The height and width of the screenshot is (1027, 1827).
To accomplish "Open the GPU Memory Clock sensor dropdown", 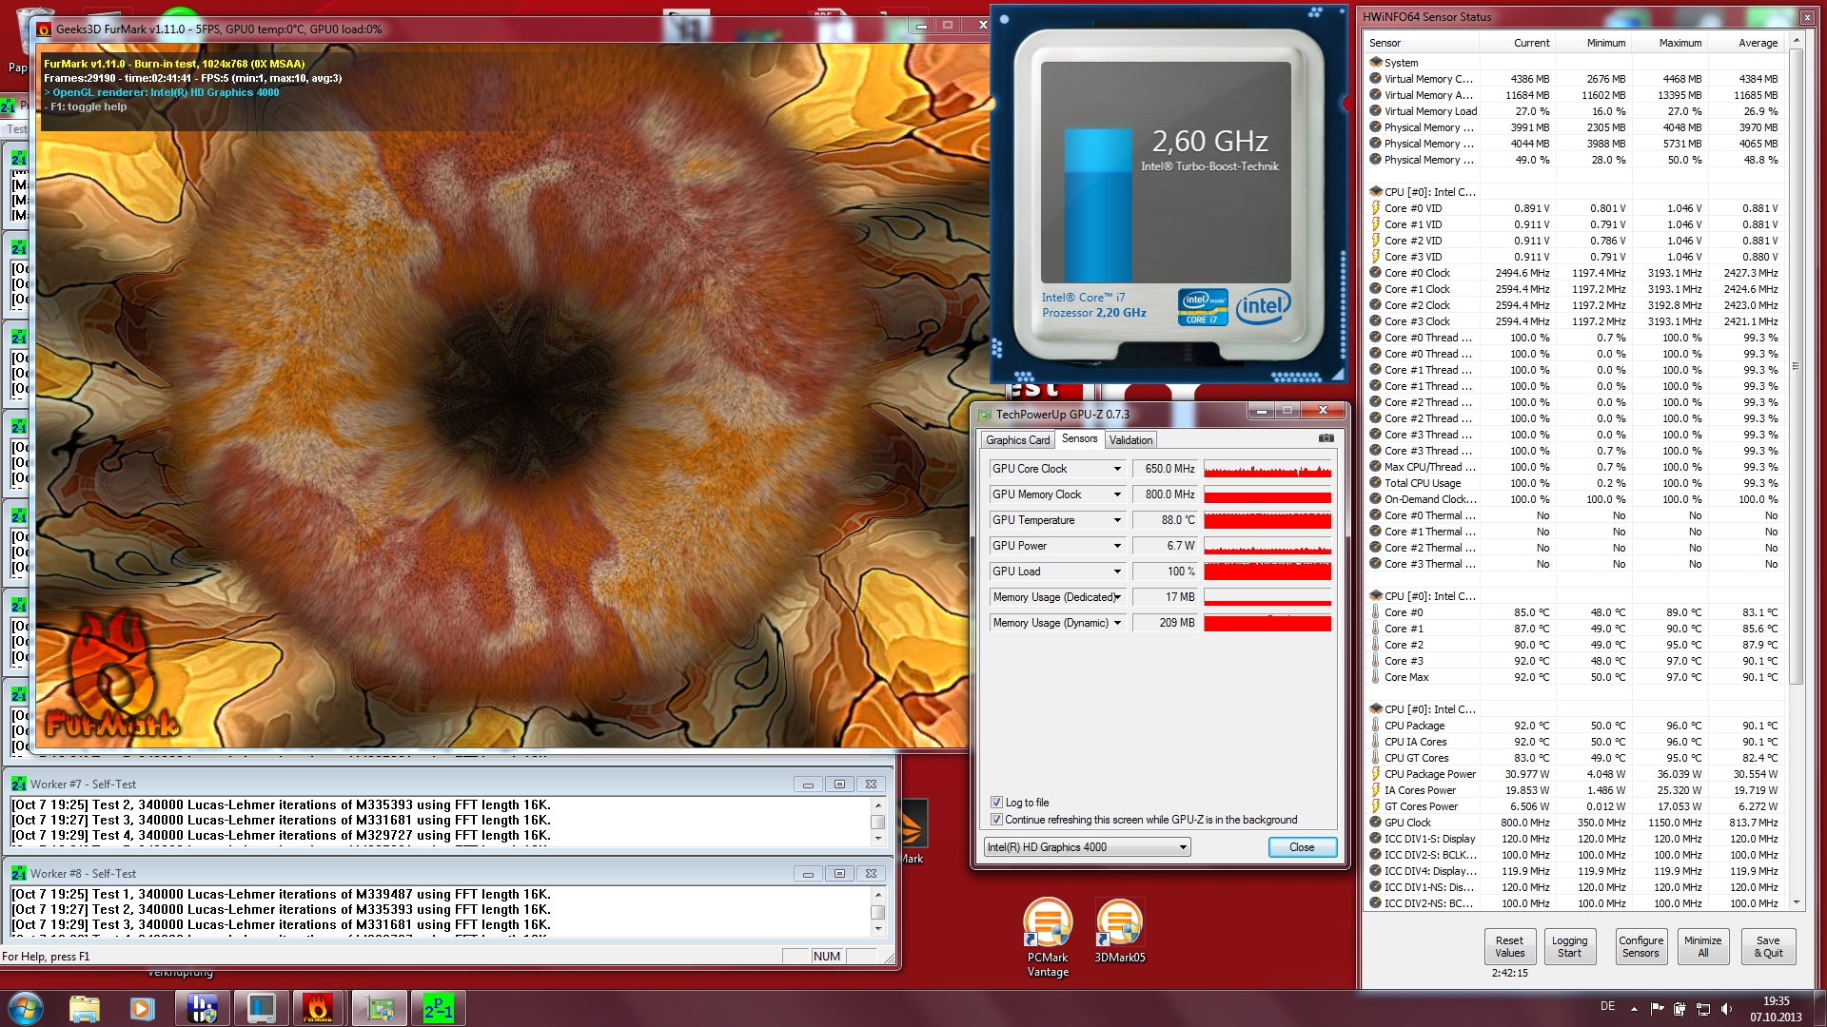I will [1117, 494].
